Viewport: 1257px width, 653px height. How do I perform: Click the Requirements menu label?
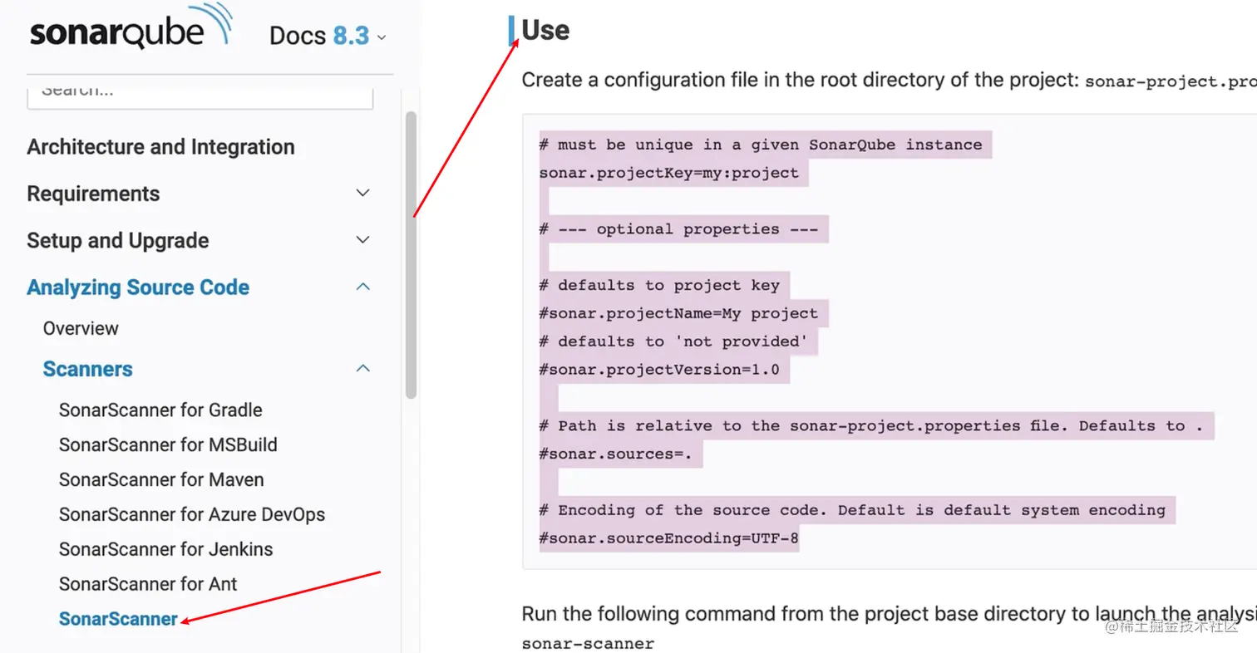tap(93, 194)
